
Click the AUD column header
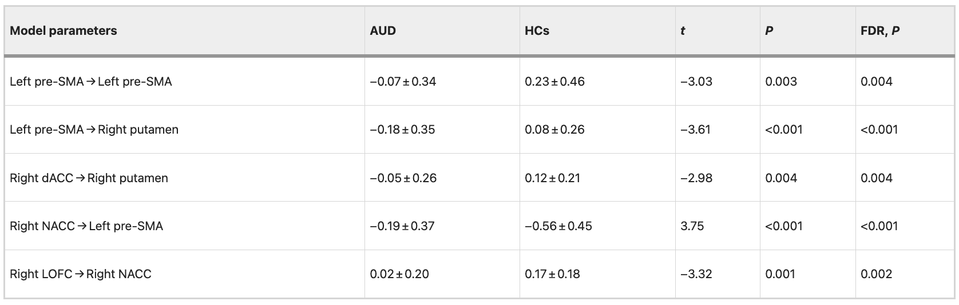(x=383, y=31)
